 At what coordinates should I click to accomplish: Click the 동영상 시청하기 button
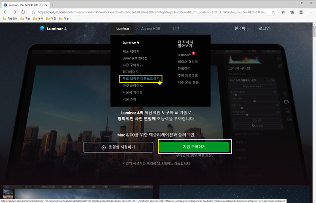(118, 147)
